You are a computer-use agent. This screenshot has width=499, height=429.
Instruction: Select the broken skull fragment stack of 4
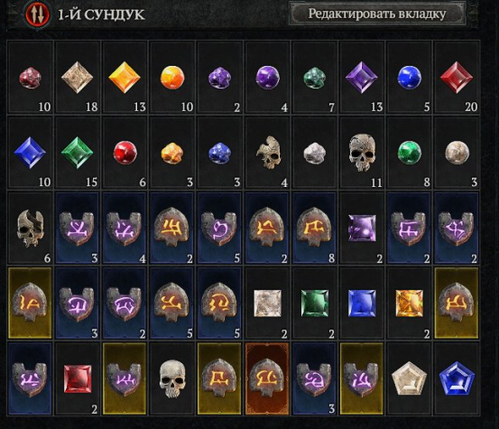point(267,153)
